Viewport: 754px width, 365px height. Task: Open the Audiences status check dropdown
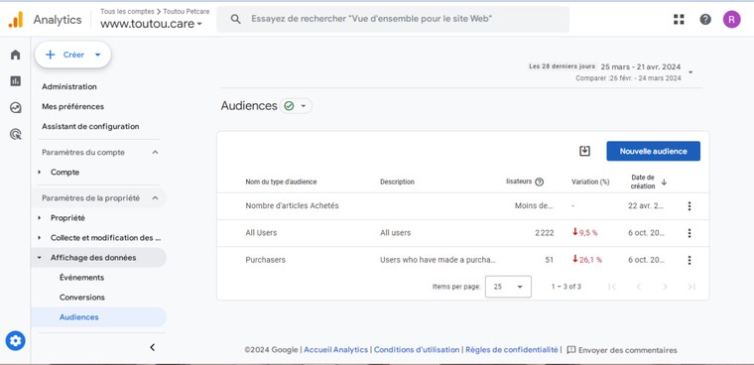coord(296,106)
